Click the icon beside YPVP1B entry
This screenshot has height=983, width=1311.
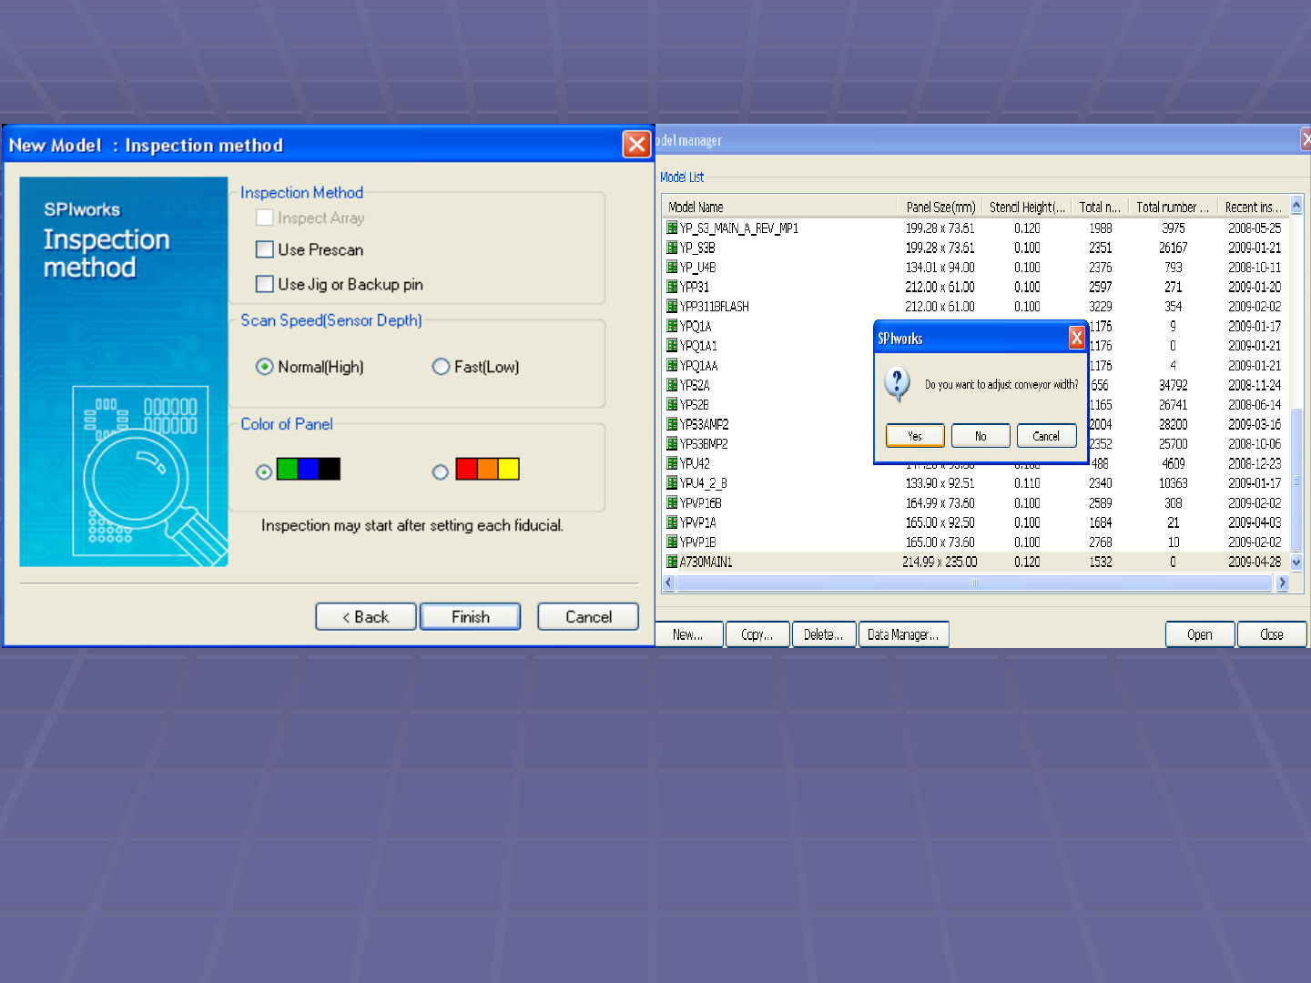[672, 542]
